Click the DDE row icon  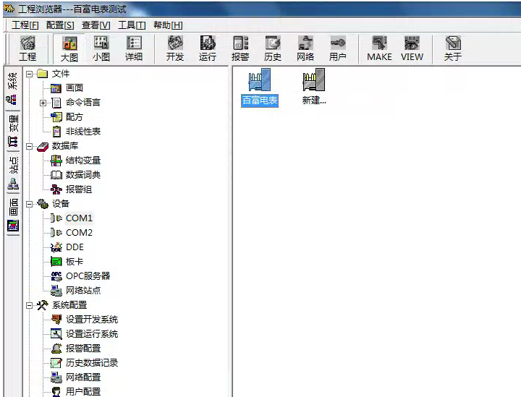click(x=56, y=247)
